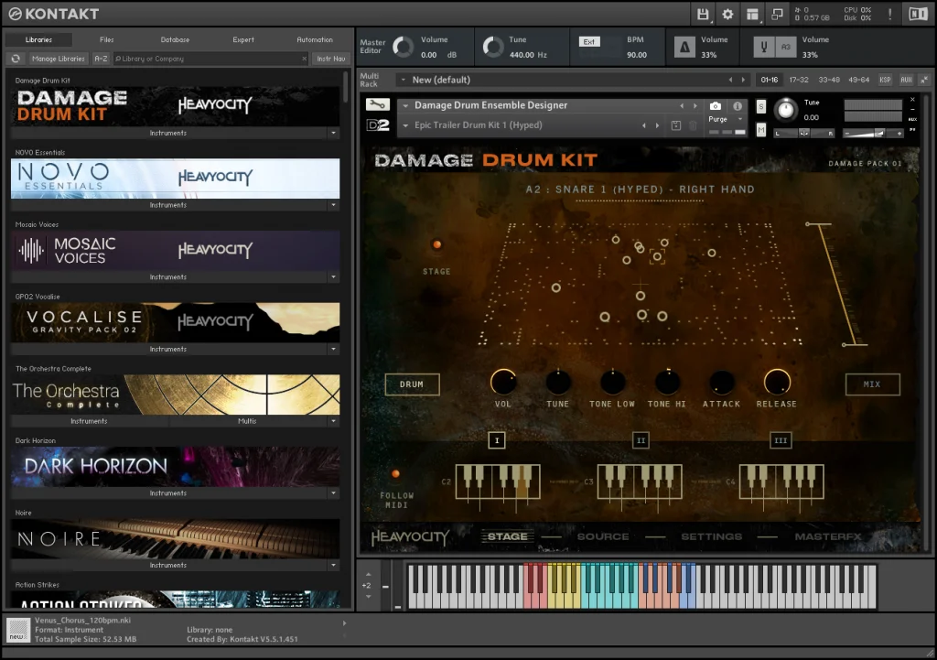Viewport: 937px width, 660px height.
Task: Toggle A-Z library sorting
Action: click(101, 59)
